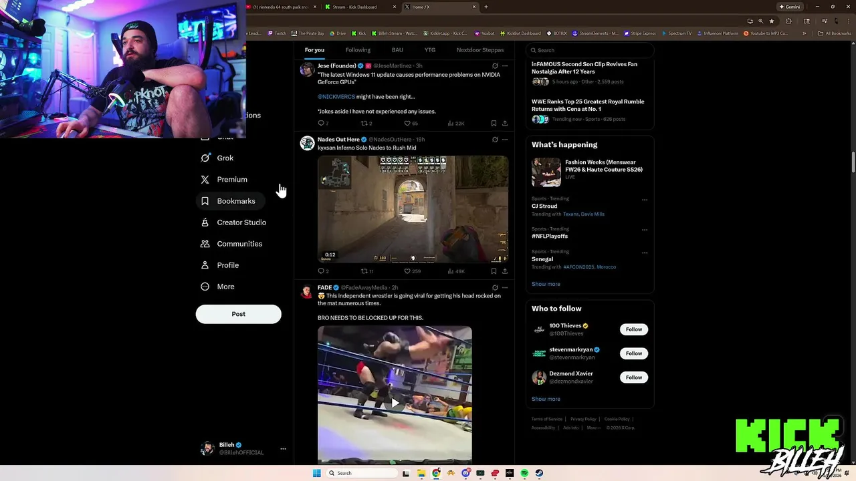Open a new browser tab
The image size is (856, 481).
(x=486, y=7)
